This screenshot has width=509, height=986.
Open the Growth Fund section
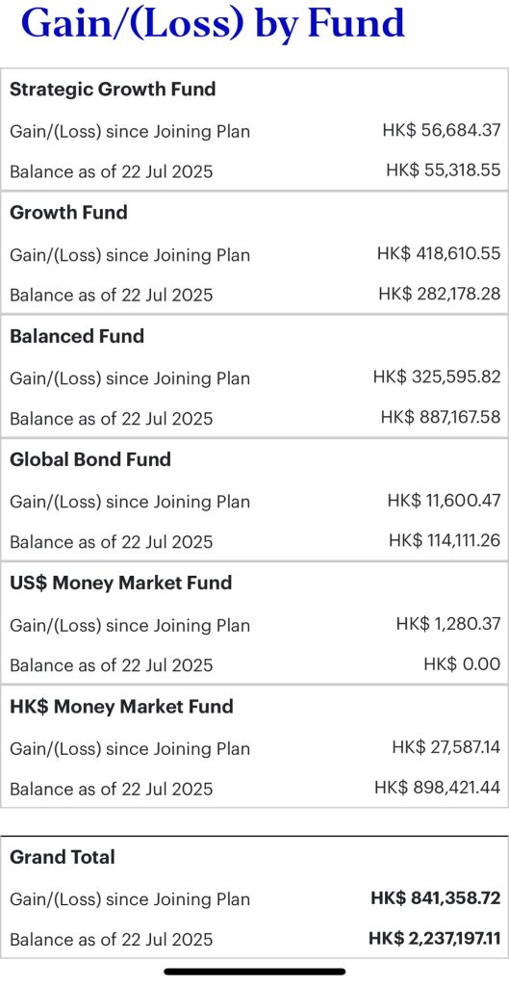[x=68, y=213]
